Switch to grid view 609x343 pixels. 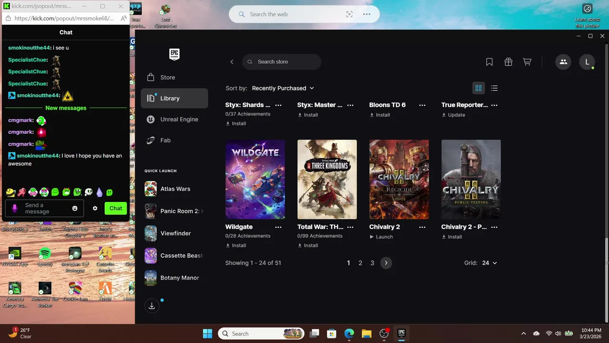coord(479,88)
